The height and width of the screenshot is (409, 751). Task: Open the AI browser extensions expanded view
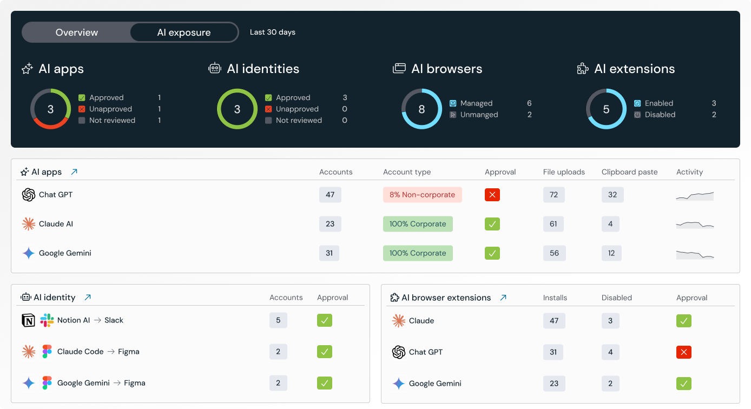pyautogui.click(x=503, y=297)
